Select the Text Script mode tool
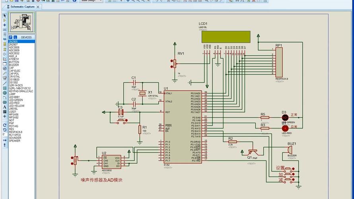 tap(4, 35)
